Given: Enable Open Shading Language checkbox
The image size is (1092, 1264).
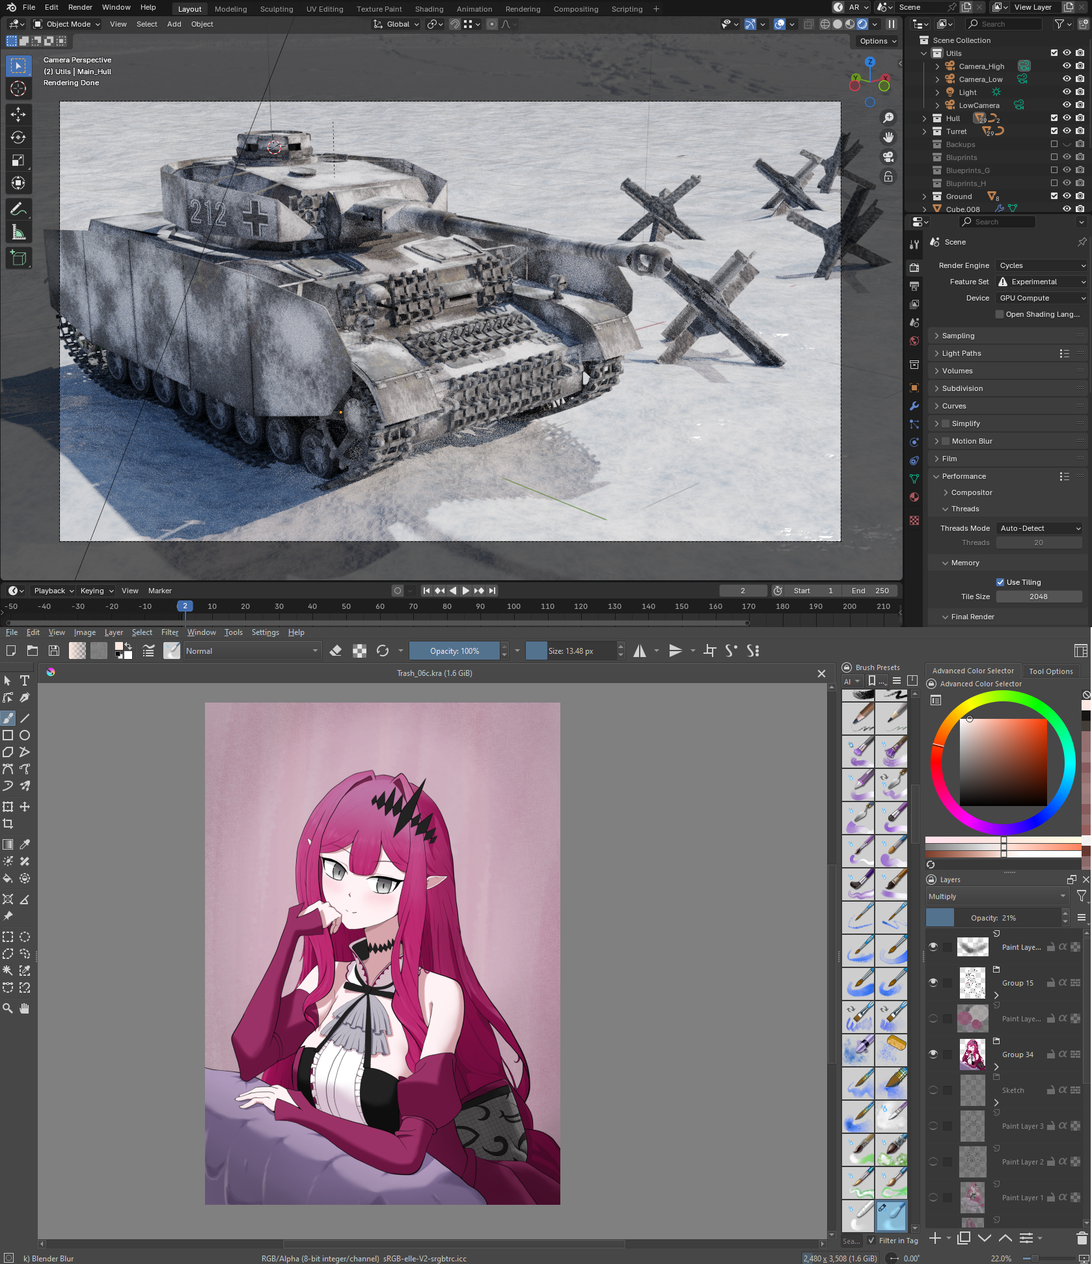Looking at the screenshot, I should point(1000,314).
